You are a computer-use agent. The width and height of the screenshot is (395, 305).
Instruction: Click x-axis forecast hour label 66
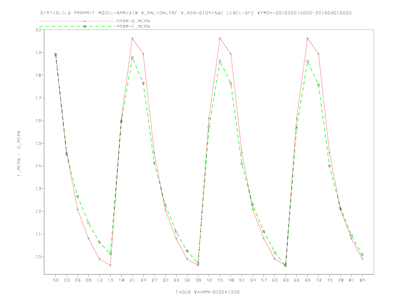point(297,280)
